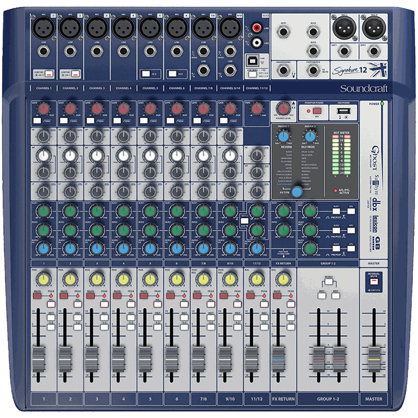Toggle the USB Send selector switch
This screenshot has height=418, width=418.
(252, 74)
